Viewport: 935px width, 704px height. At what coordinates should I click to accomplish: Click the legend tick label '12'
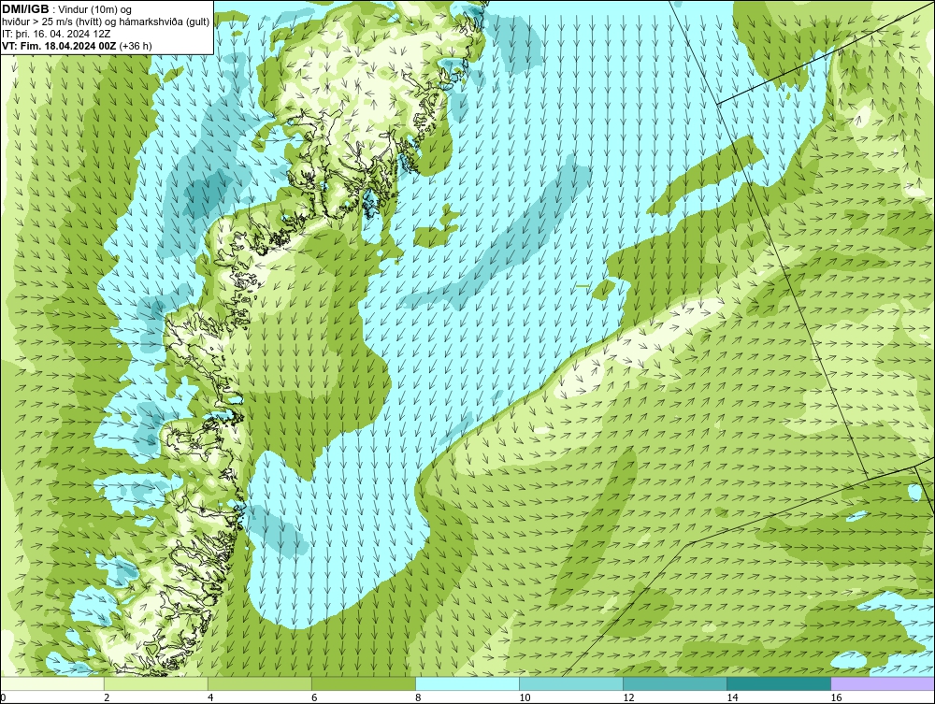pos(628,698)
